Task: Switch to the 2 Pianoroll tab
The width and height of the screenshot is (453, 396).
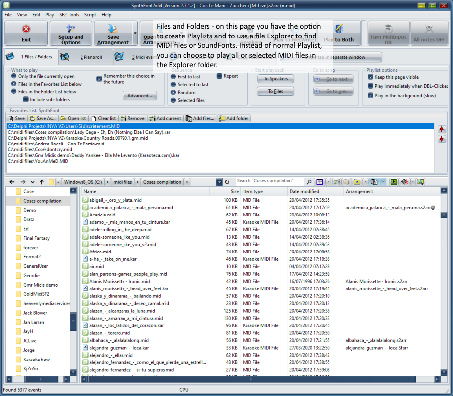Action: 85,57
